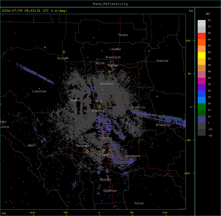This screenshot has width=221, height=216.
Task: Click the Lacombe city label
Action: 115,49
